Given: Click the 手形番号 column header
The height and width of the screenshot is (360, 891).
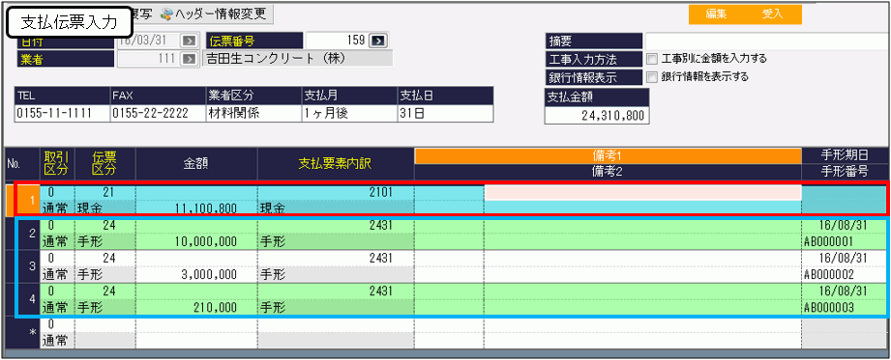Looking at the screenshot, I should click(x=846, y=173).
